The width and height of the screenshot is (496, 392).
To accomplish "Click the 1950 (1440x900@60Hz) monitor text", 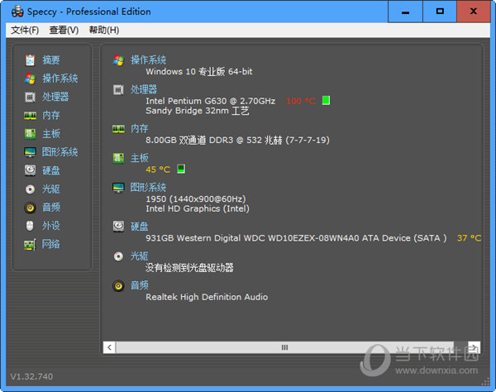I will [x=196, y=199].
